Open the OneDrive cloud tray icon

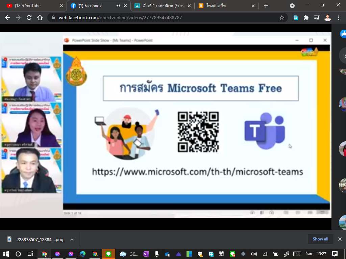(167, 254)
